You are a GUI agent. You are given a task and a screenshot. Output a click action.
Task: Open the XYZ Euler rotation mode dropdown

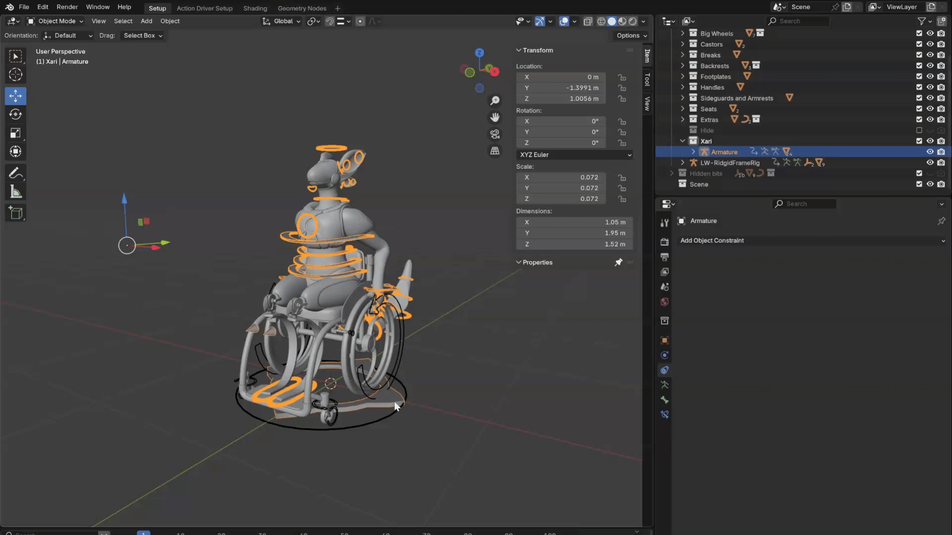[574, 155]
